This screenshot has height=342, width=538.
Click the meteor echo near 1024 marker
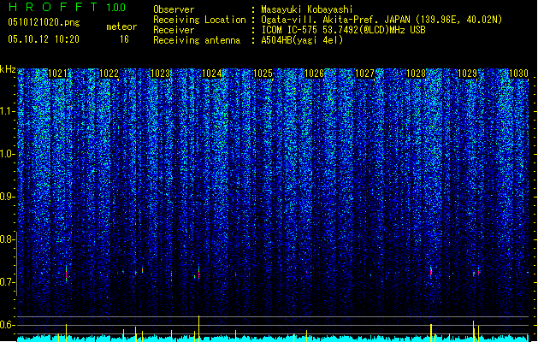point(198,273)
